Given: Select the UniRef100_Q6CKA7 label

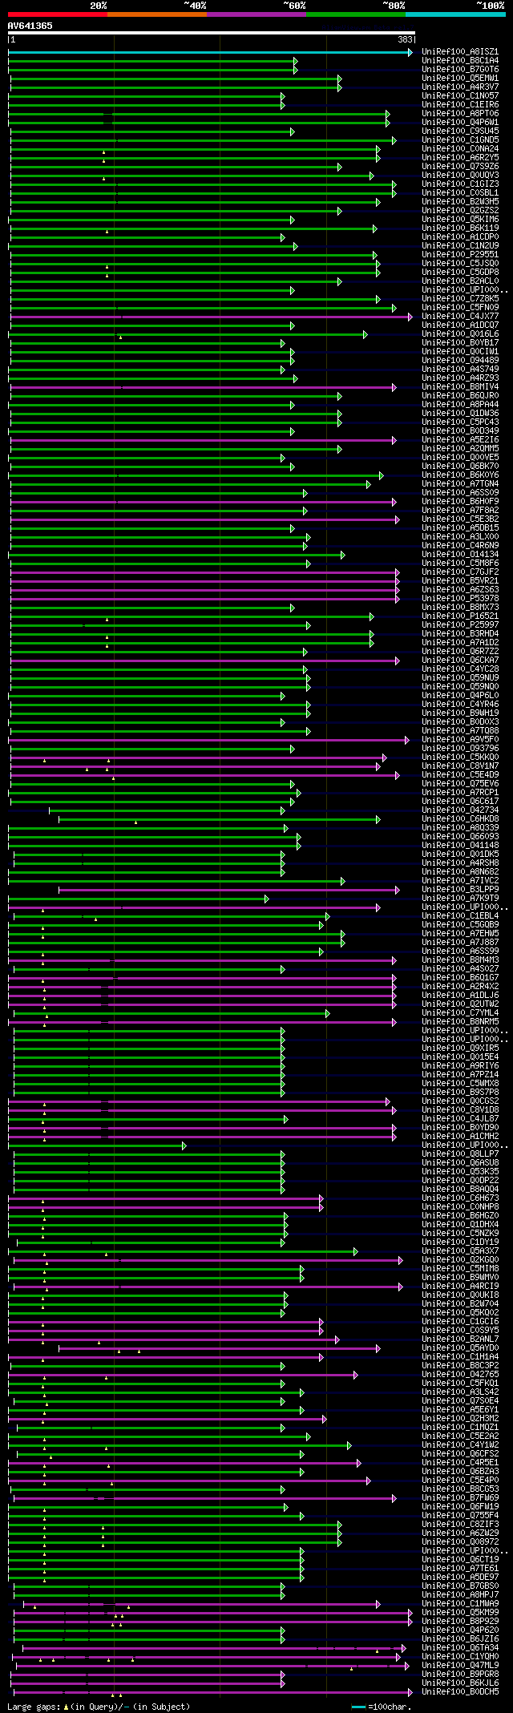Looking at the screenshot, I should click(x=460, y=661).
